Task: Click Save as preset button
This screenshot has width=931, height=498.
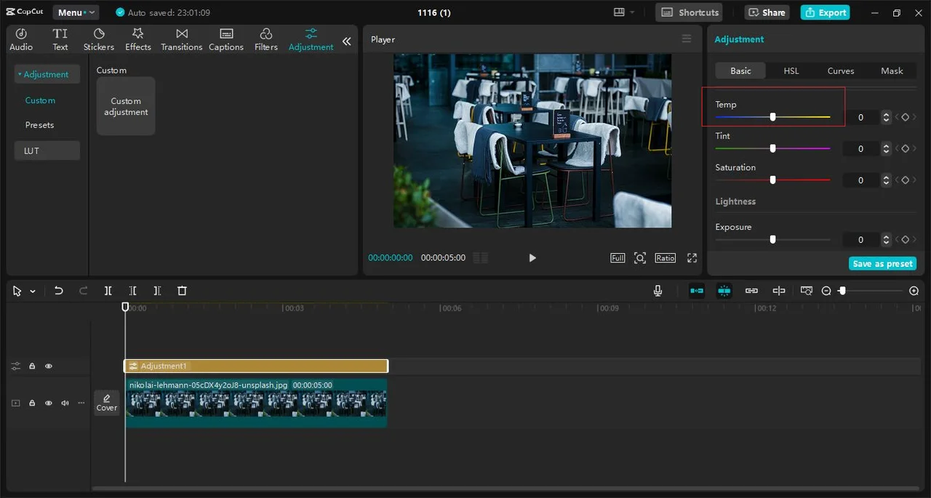Action: click(x=882, y=263)
